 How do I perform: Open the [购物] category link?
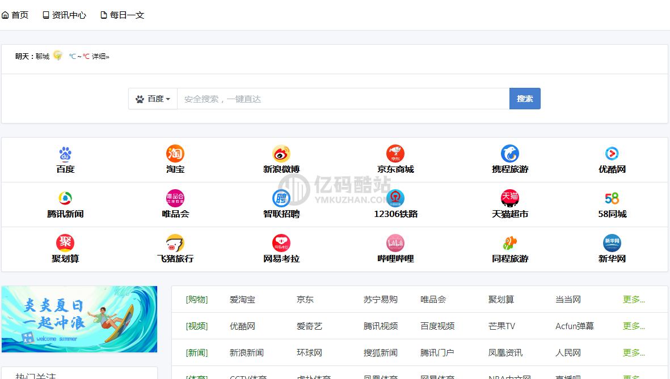(x=196, y=300)
